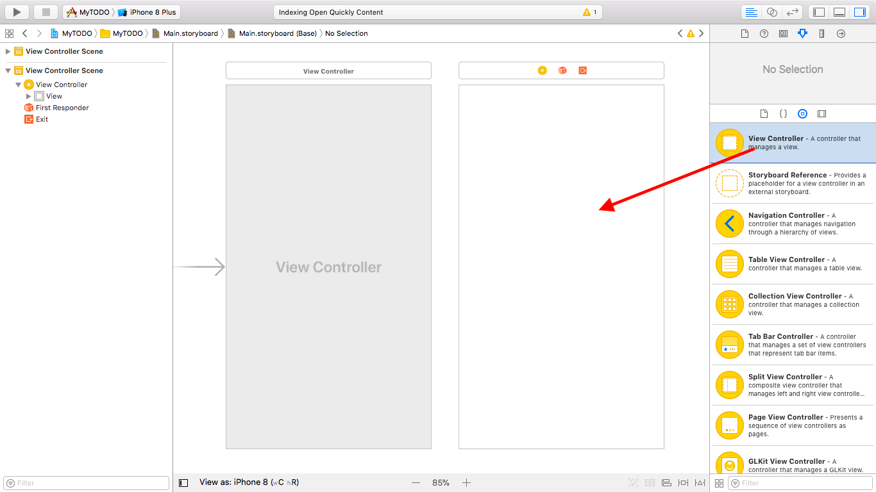The width and height of the screenshot is (876, 492).
Task: Increase canvas zoom with plus control
Action: [x=466, y=482]
